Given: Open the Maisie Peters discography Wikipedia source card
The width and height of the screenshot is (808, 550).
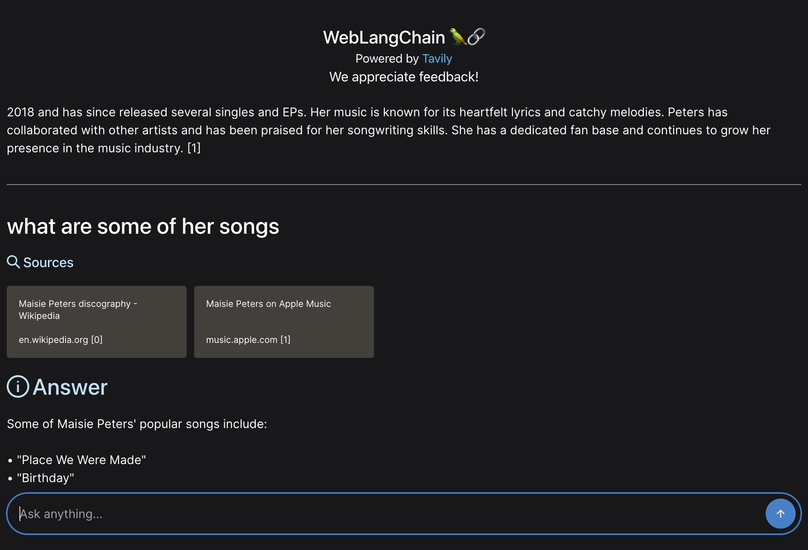Looking at the screenshot, I should (x=97, y=322).
